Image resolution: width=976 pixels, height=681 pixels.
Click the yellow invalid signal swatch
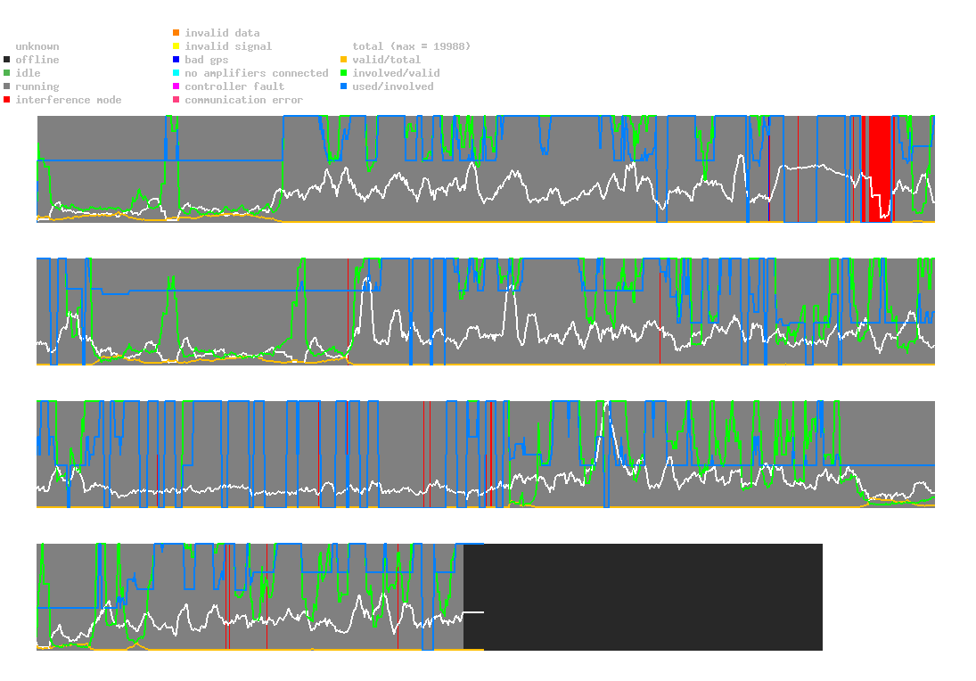pos(176,46)
